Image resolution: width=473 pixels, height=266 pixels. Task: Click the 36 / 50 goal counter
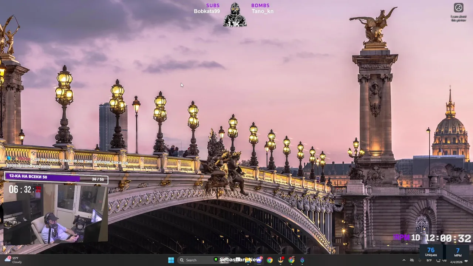coord(98,179)
